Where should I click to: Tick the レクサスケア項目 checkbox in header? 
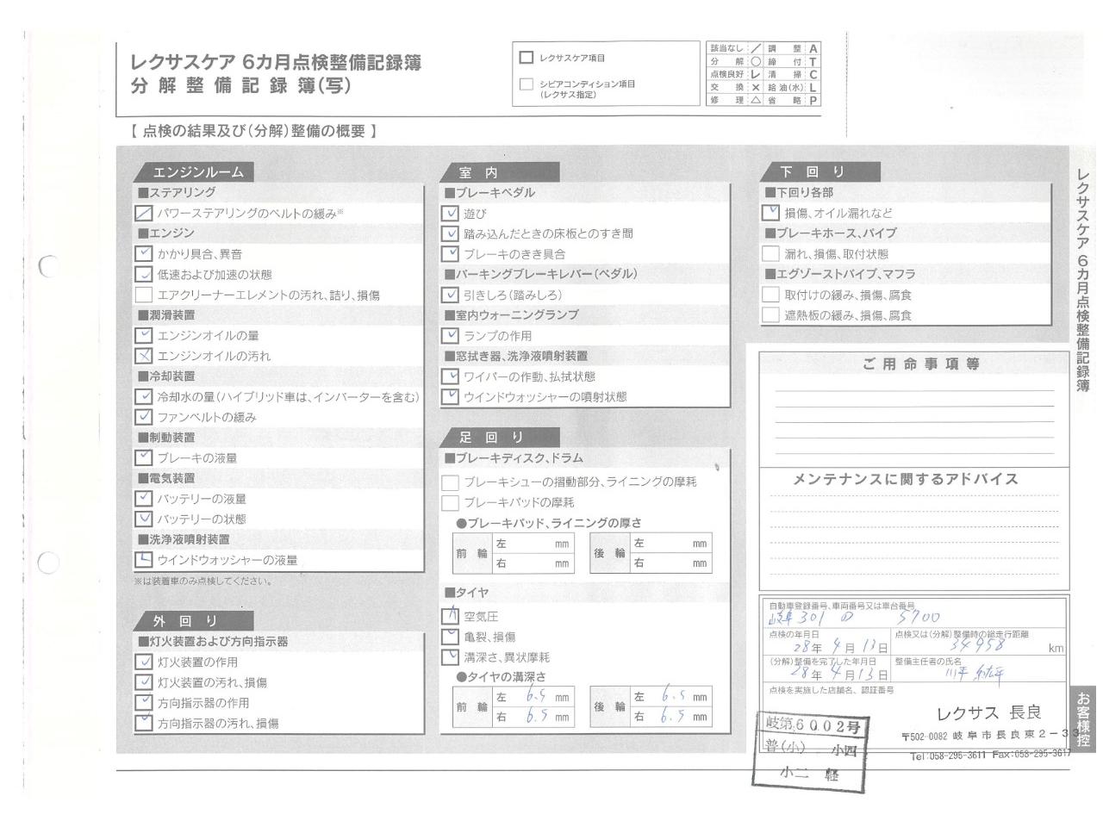pyautogui.click(x=527, y=58)
